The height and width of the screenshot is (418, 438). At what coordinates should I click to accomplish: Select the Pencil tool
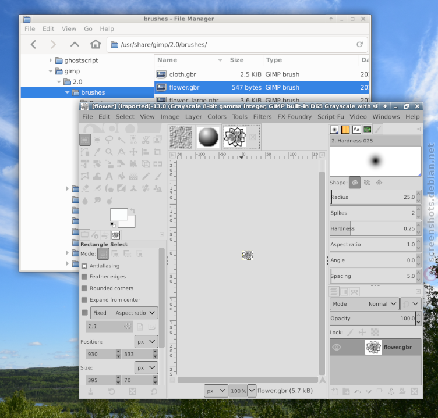click(x=146, y=176)
